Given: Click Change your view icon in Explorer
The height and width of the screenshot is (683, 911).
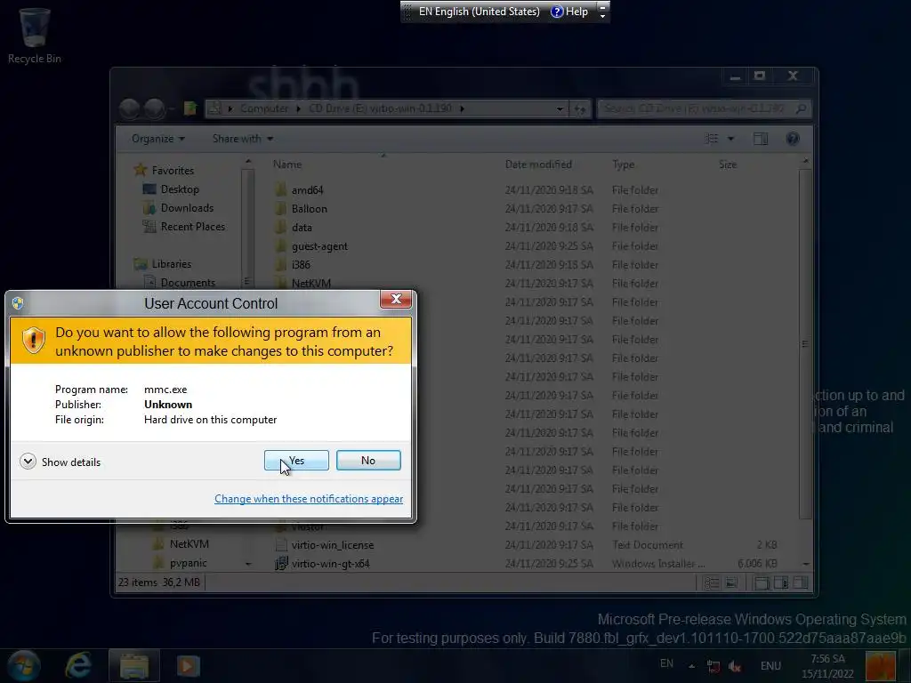Looking at the screenshot, I should click(x=711, y=139).
